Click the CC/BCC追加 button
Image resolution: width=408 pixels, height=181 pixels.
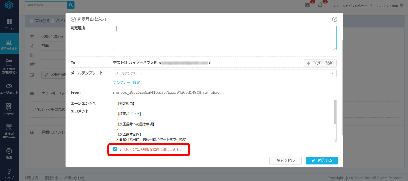(x=320, y=63)
